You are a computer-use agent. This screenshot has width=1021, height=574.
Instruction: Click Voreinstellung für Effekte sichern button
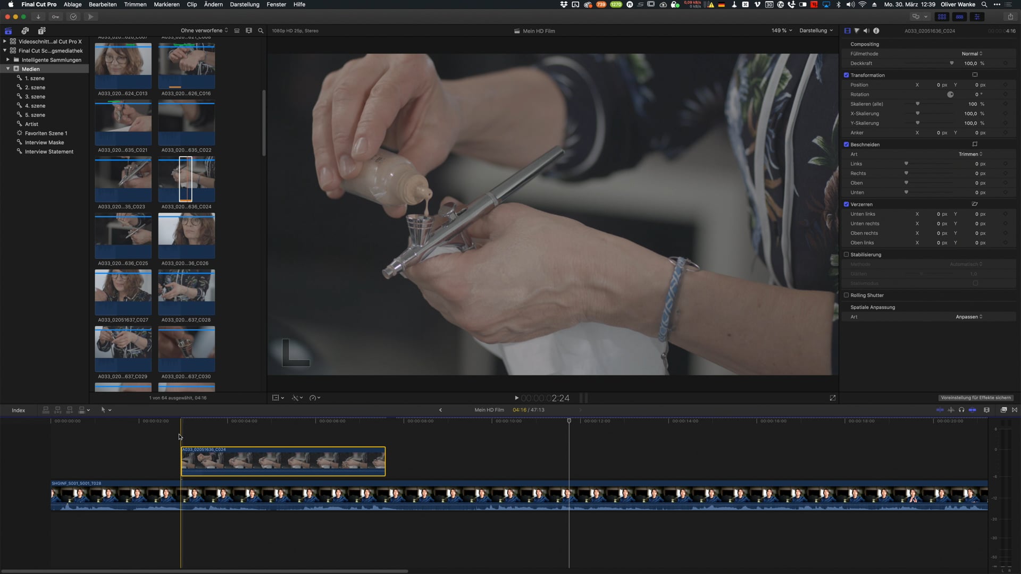pos(975,398)
